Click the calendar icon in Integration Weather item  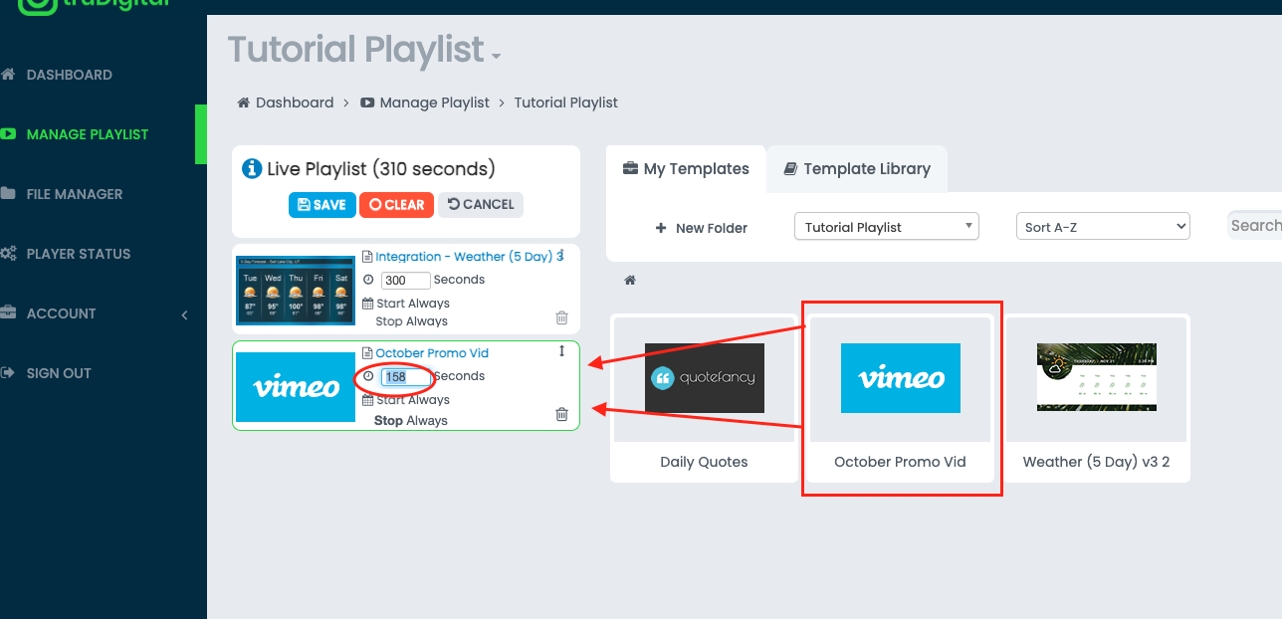click(x=367, y=304)
